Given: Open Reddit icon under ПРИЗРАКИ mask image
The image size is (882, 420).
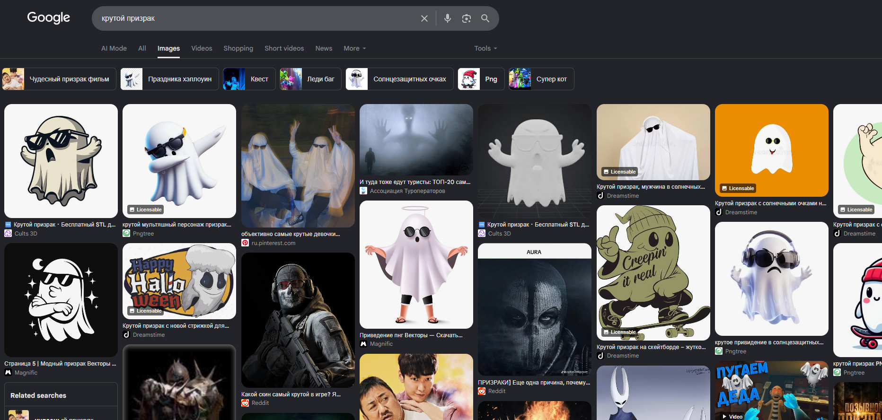Looking at the screenshot, I should [x=482, y=391].
